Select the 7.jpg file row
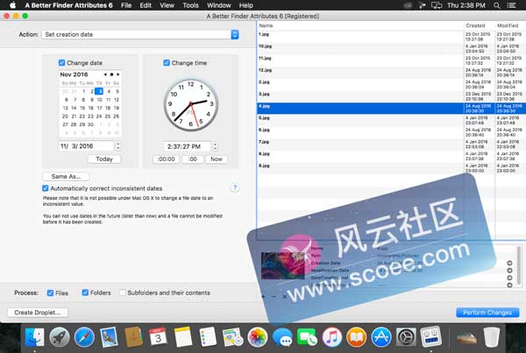The image size is (526, 353). click(x=391, y=145)
